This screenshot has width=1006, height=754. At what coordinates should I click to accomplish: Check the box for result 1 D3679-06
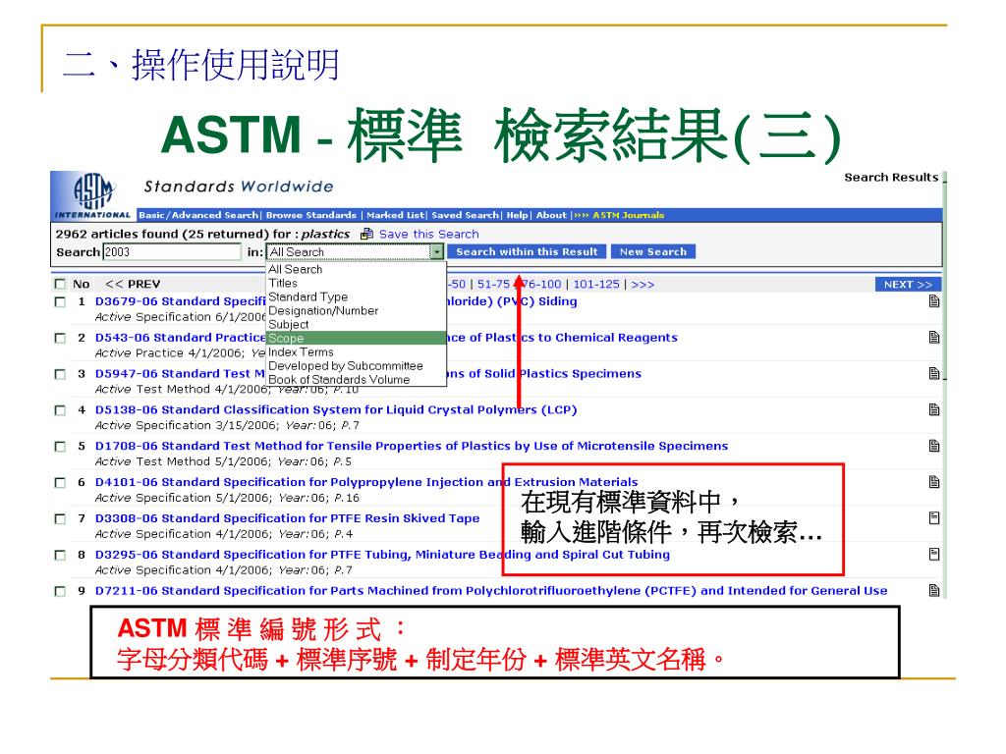point(60,301)
